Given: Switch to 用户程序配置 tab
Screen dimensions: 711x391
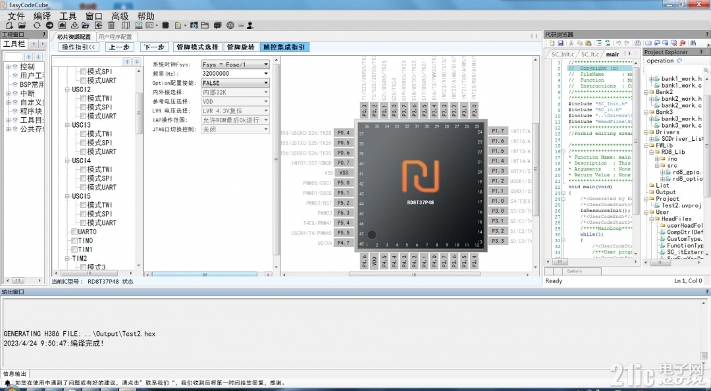Looking at the screenshot, I should tap(115, 37).
